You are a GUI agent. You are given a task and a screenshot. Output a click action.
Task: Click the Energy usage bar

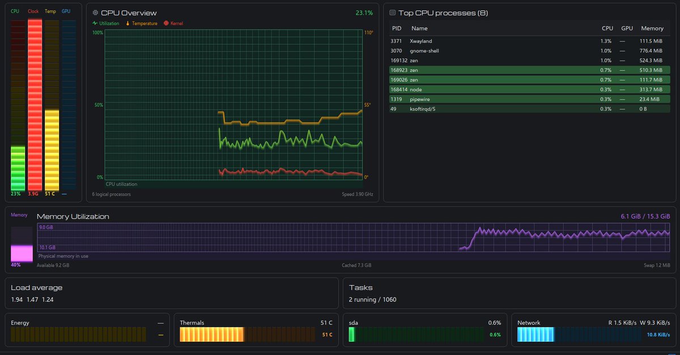tap(77, 335)
